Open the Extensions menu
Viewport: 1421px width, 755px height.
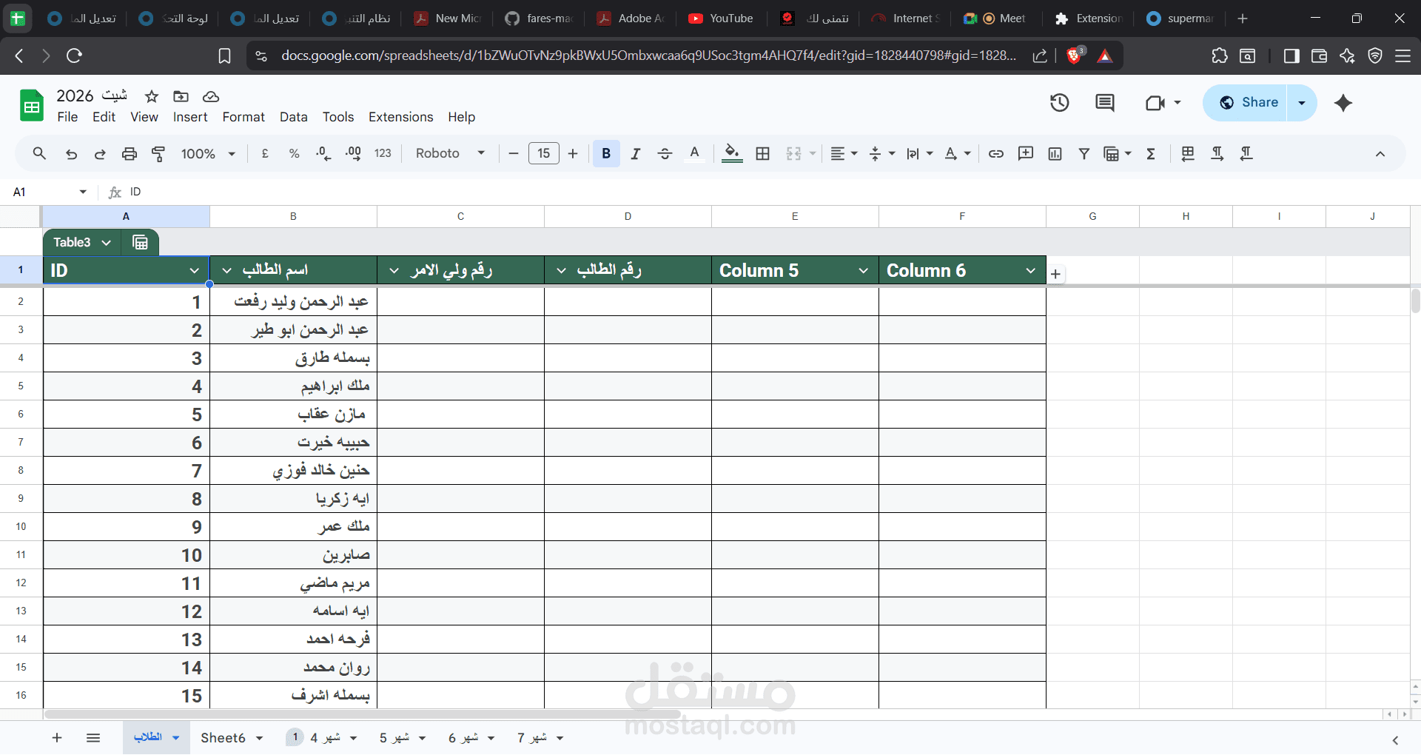[x=401, y=117]
